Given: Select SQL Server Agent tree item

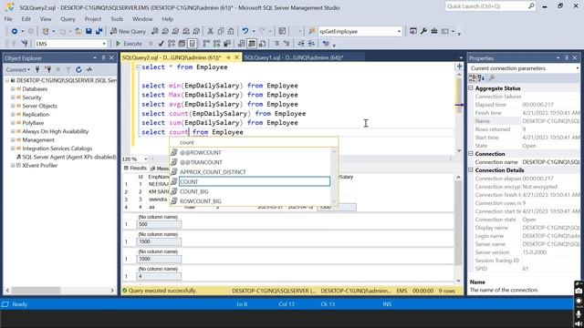Looking at the screenshot, I should pyautogui.click(x=69, y=157).
